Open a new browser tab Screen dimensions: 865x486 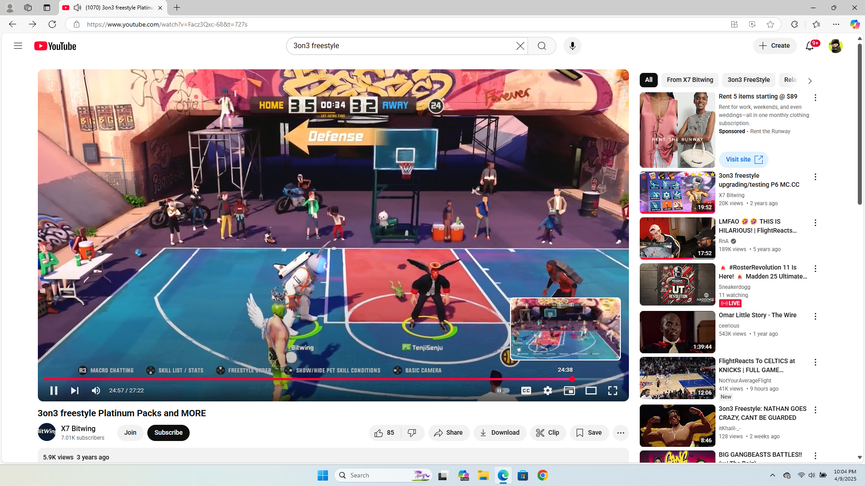pyautogui.click(x=177, y=8)
